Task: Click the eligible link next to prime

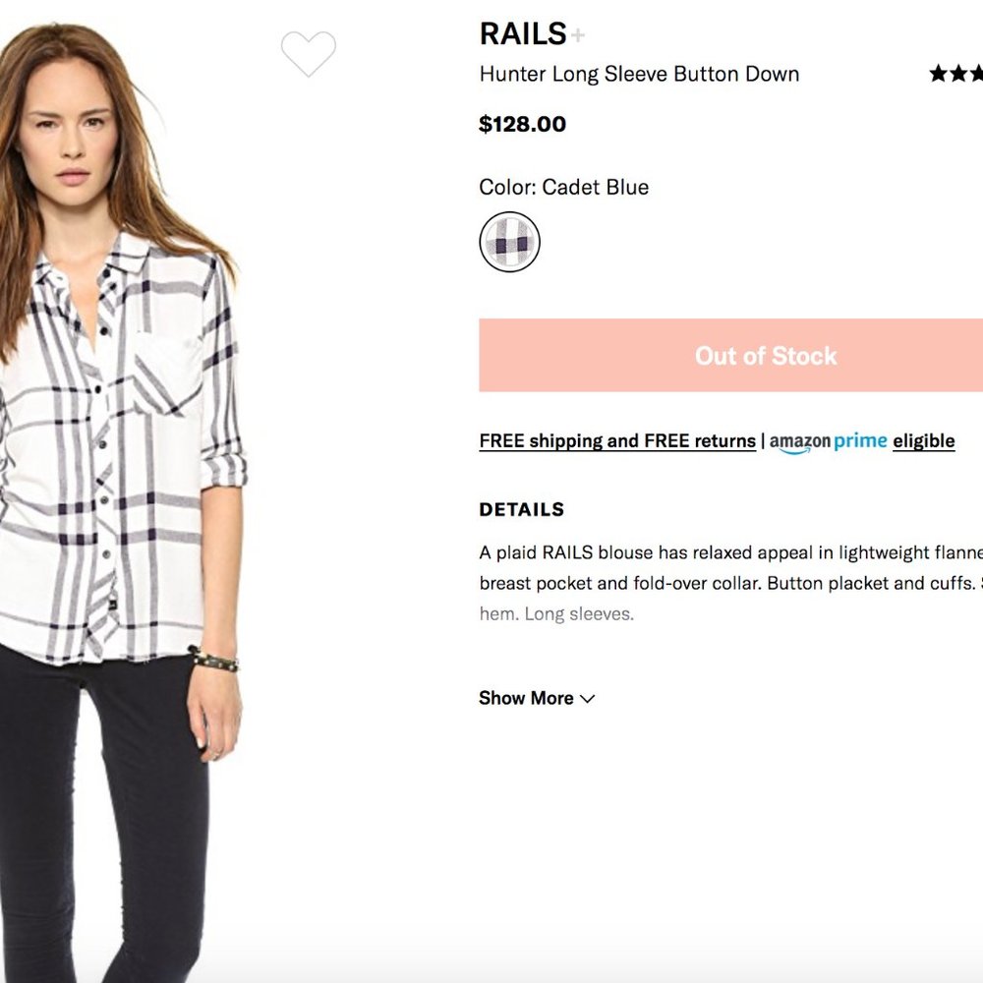Action: click(x=922, y=440)
